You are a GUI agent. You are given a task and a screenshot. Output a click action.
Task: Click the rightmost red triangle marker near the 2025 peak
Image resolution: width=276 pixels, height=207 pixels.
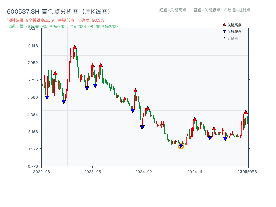click(x=245, y=112)
